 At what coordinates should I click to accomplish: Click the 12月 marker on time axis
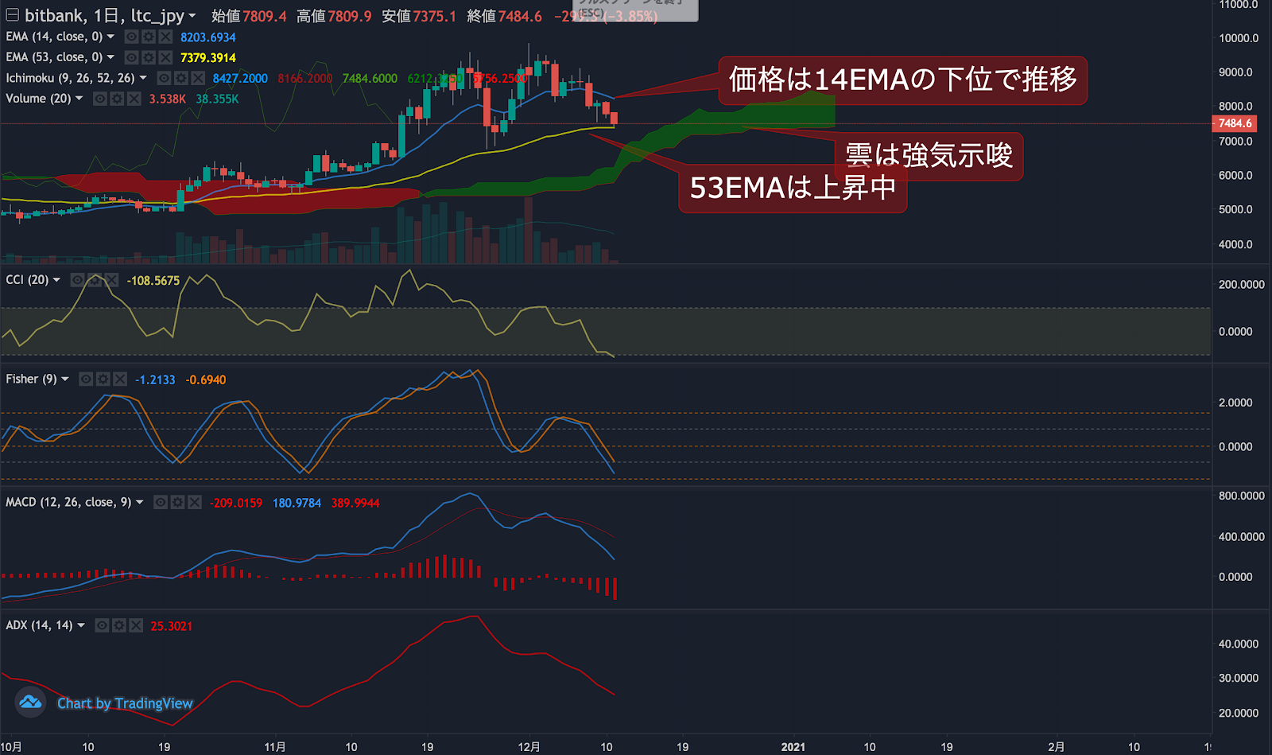click(529, 747)
